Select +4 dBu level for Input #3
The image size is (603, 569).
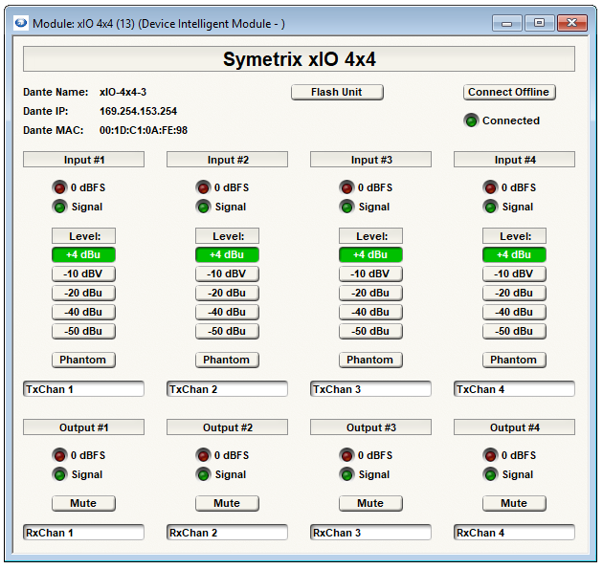point(370,254)
